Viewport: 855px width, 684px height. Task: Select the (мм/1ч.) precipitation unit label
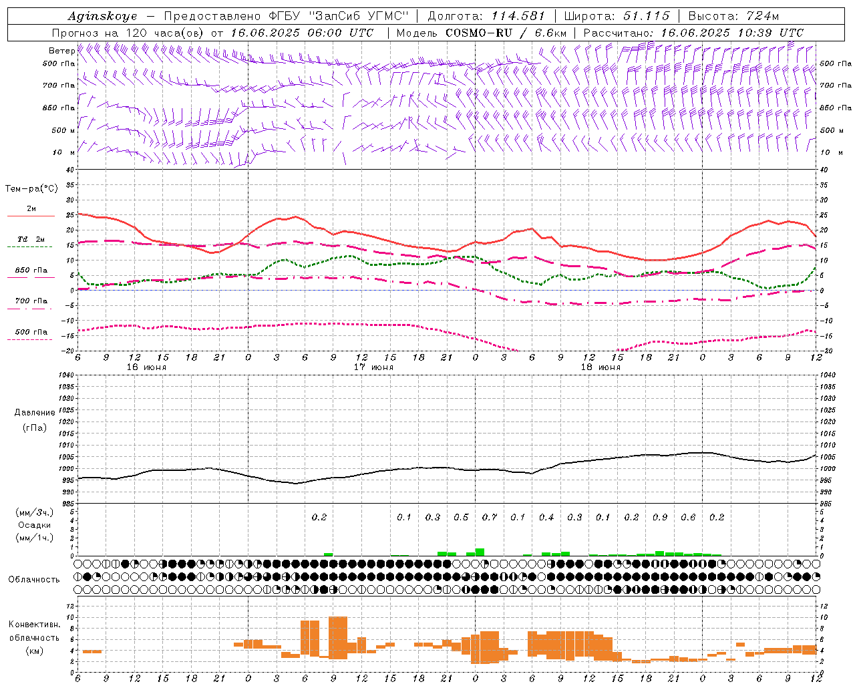click(x=35, y=538)
